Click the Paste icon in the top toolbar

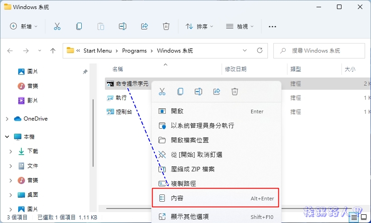[x=100, y=26]
